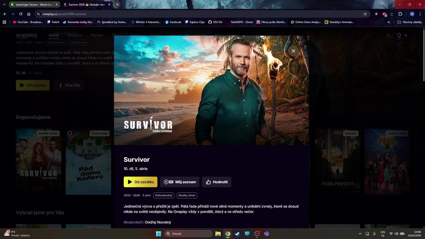Add Survivor to Můj seznam
Viewport: 425px width, 239px height.
(180, 182)
